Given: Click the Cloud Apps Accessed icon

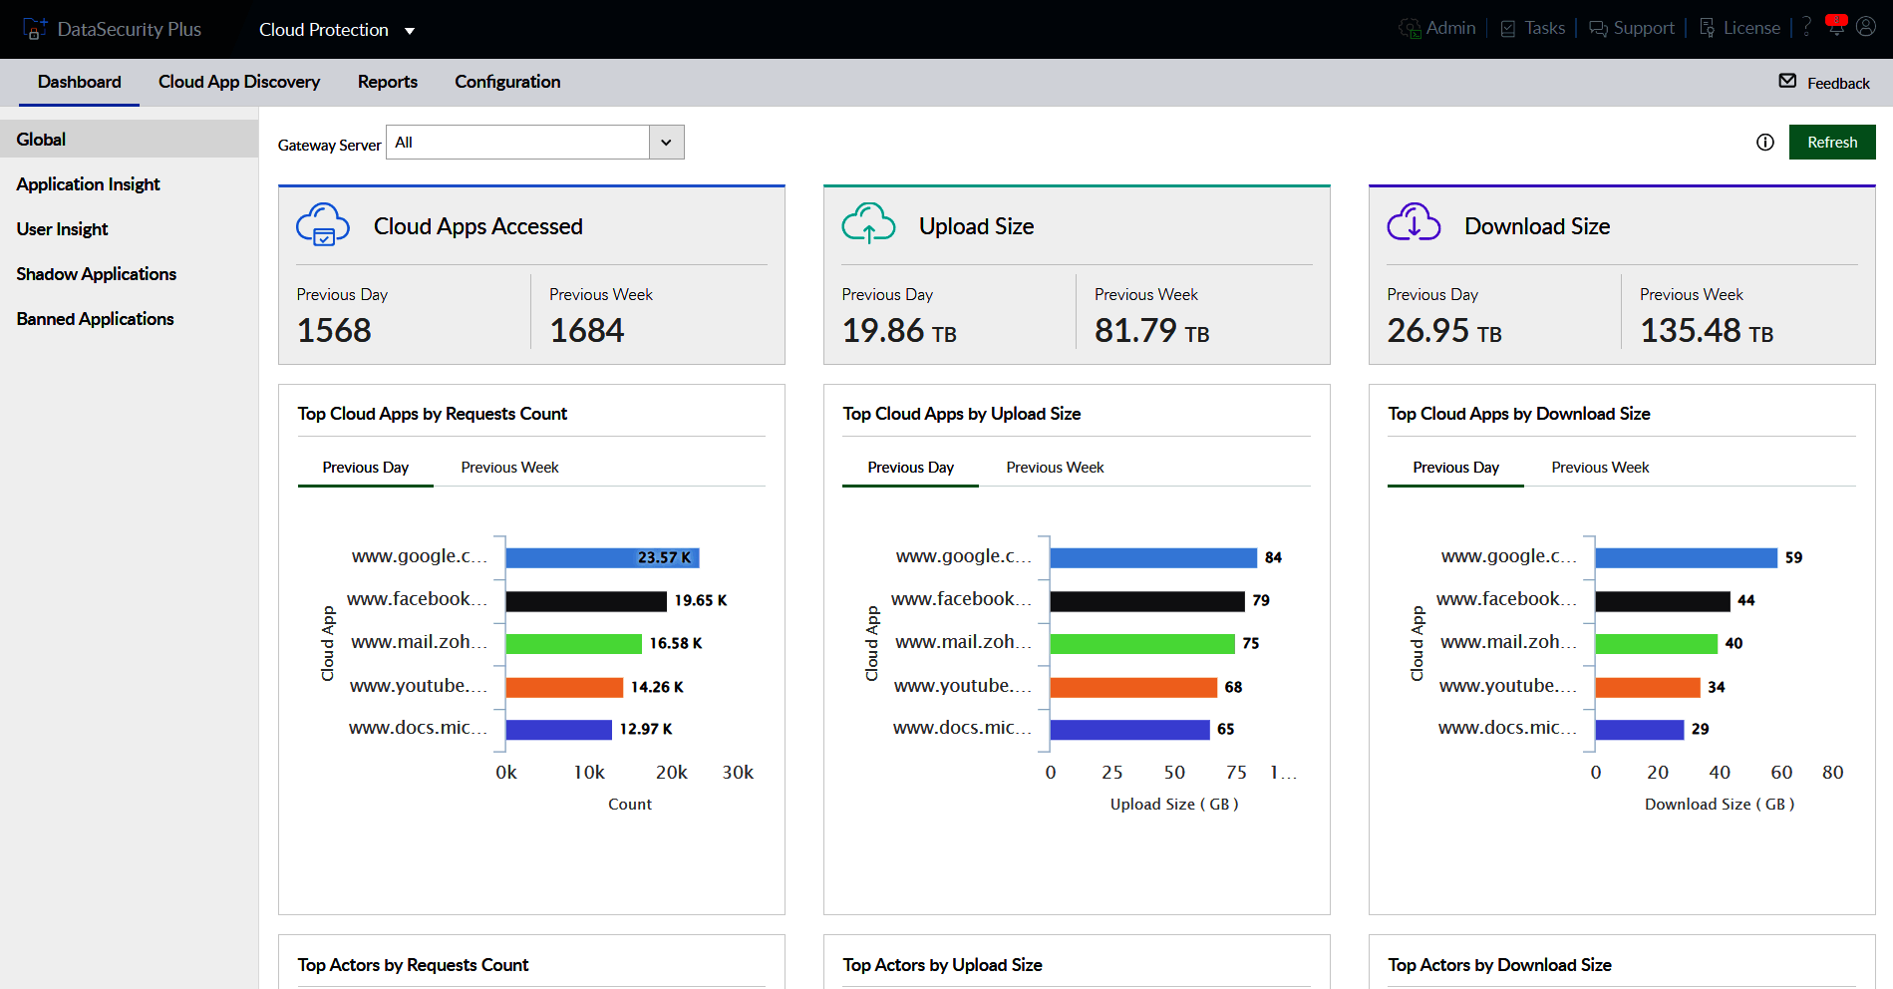Looking at the screenshot, I should coord(323,224).
